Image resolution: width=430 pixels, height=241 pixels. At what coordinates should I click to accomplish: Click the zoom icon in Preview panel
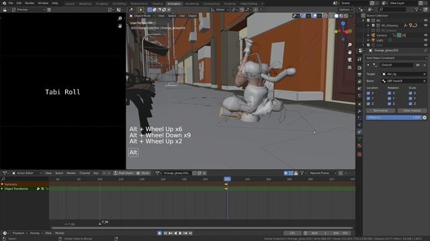120,18
